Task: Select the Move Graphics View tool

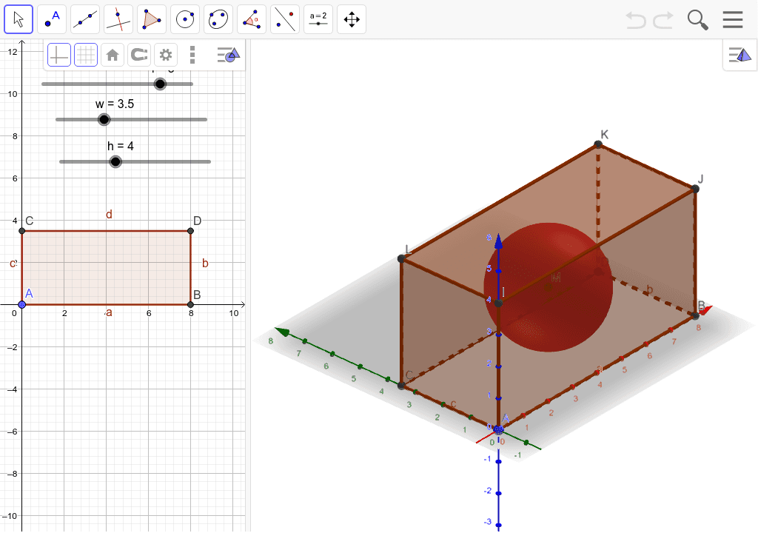Action: click(x=351, y=19)
